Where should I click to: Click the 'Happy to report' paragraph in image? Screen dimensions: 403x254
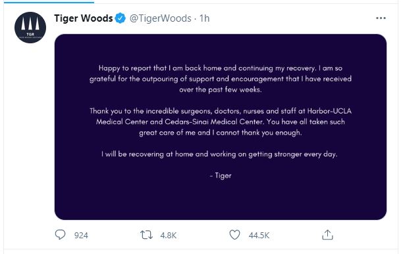click(221, 79)
